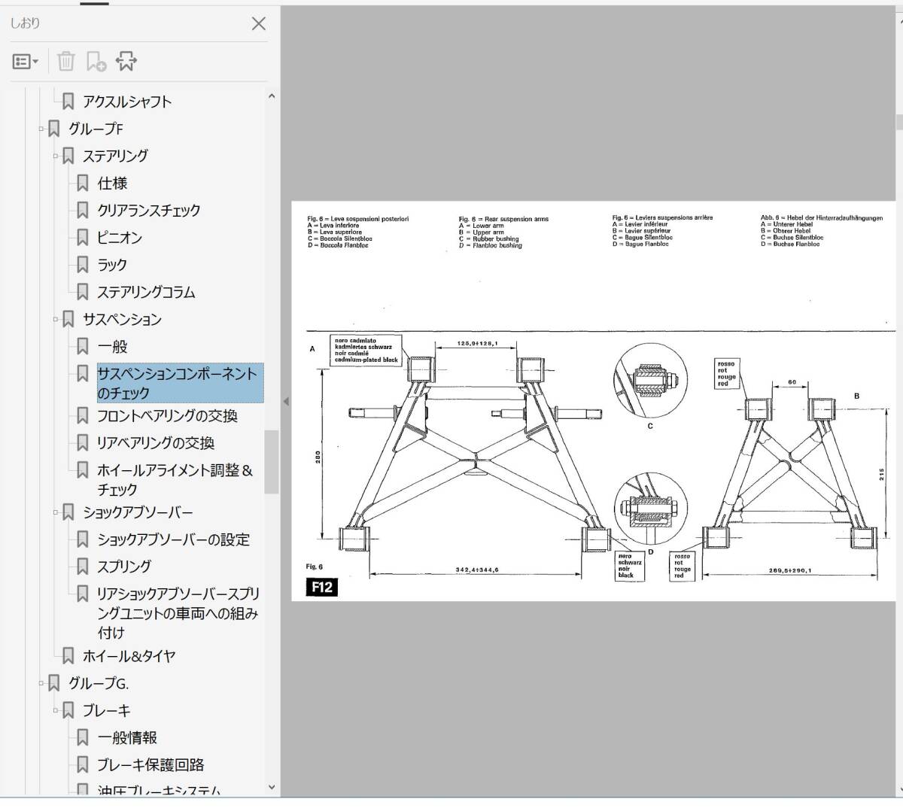
Task: Collapse the サスペンション tree node
Action: [x=56, y=319]
